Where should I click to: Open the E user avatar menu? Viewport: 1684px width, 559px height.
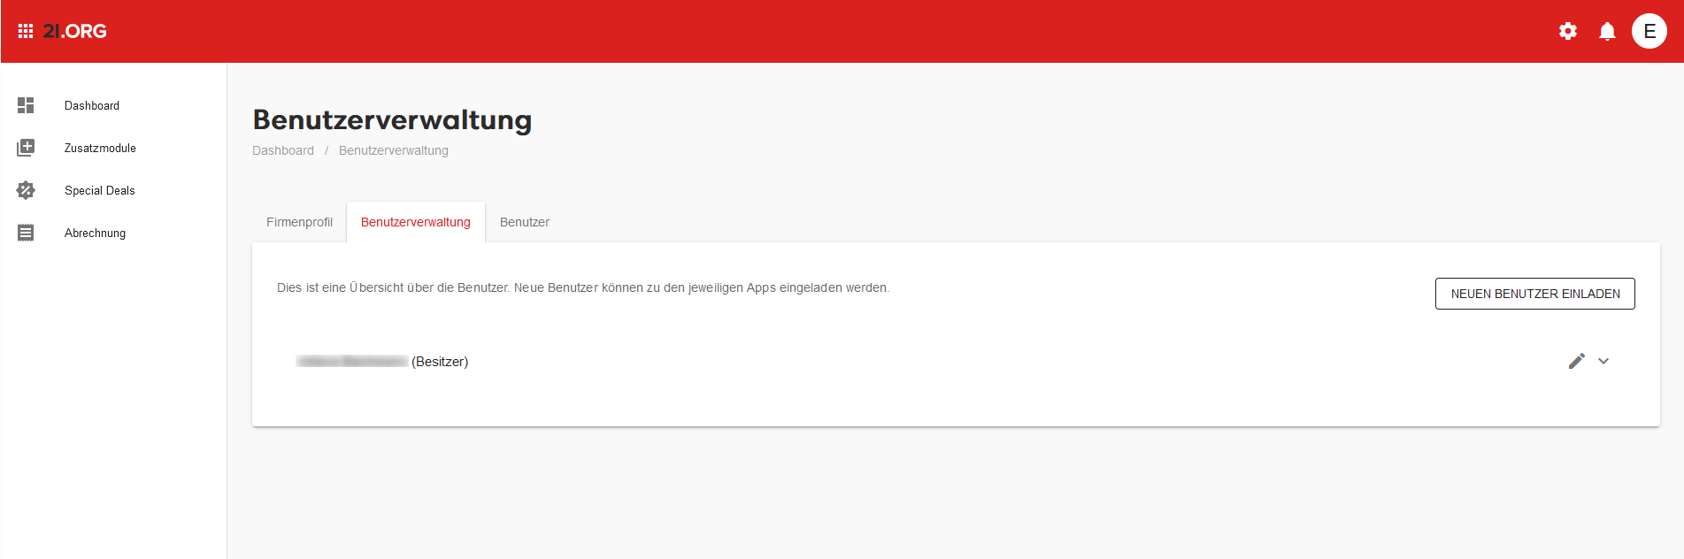1649,31
